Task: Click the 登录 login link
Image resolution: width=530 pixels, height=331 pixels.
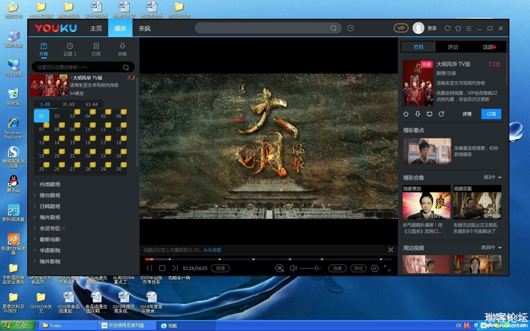Action: [432, 28]
